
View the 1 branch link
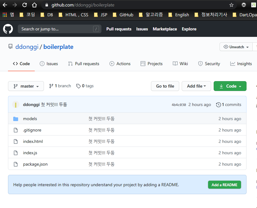click(60, 86)
